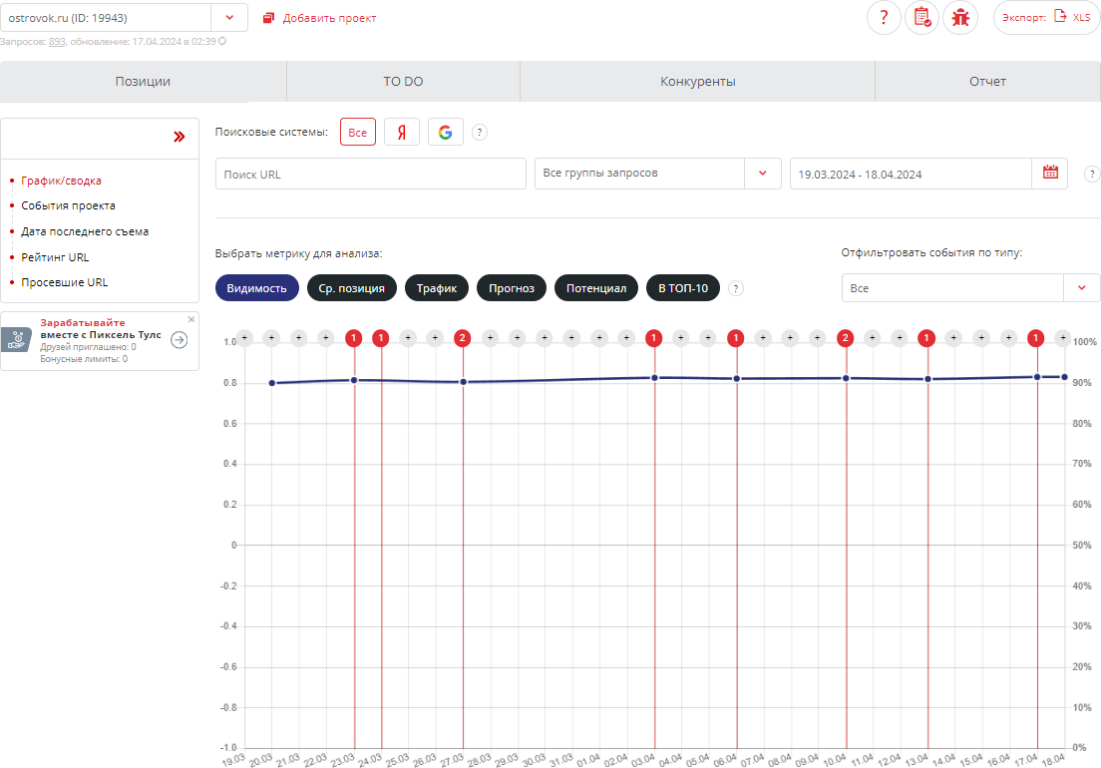
Task: Open the red event marker 2 on 27.03
Action: pos(462,338)
